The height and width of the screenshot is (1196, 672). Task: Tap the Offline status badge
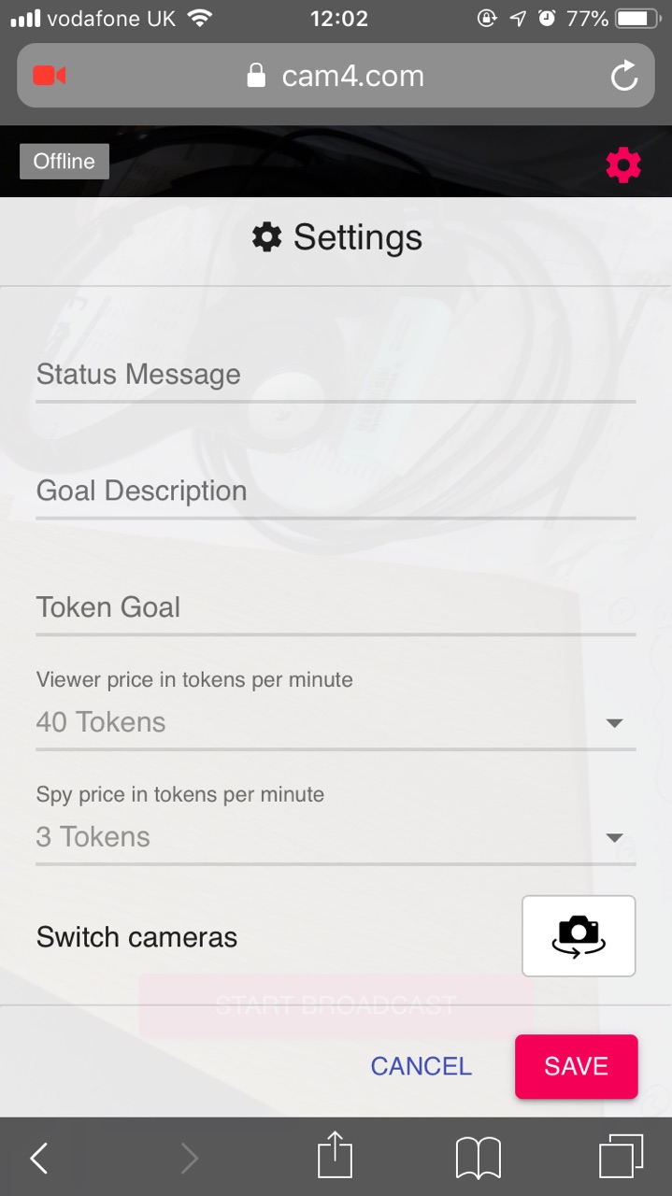point(64,162)
